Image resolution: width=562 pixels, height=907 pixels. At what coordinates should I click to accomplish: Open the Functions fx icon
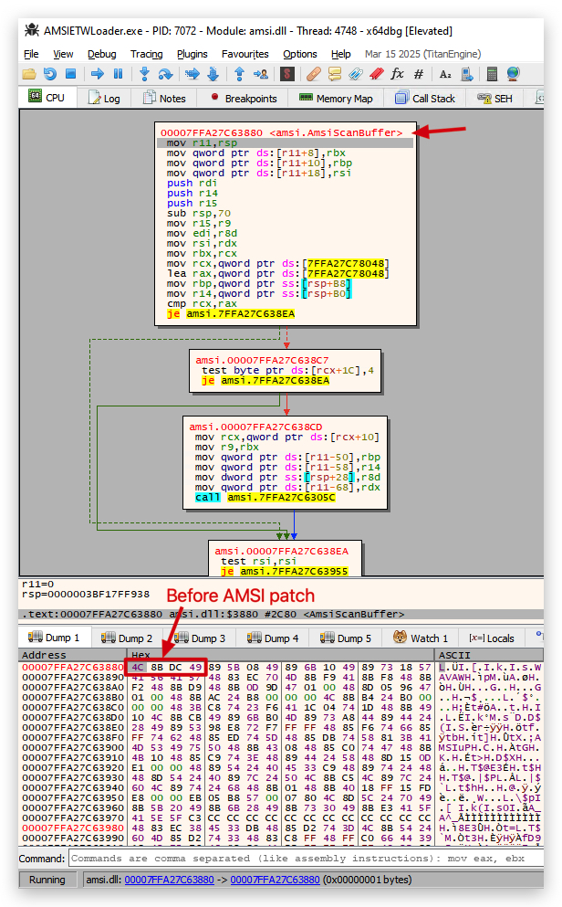pos(398,74)
